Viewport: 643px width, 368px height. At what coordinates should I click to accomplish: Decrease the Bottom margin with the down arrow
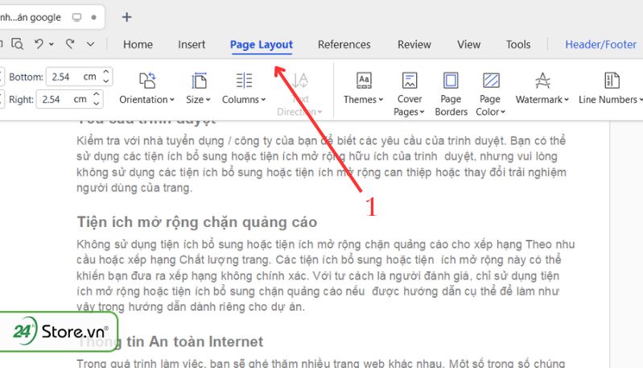coord(106,81)
